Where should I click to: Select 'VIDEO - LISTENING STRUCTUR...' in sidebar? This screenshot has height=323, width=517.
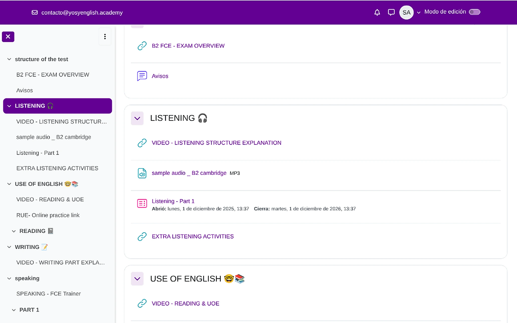point(61,122)
